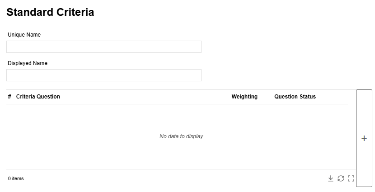Click the blank table header space after Question Status

(333, 97)
